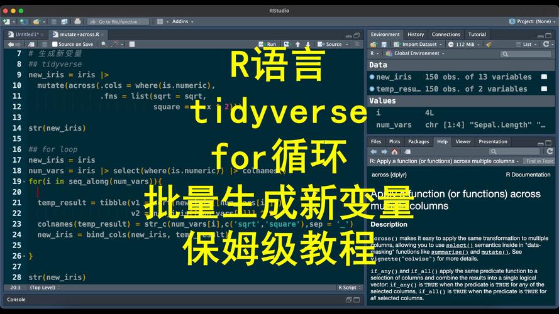Go to next section down arrow
The image size is (559, 314).
pyautogui.click(x=308, y=44)
